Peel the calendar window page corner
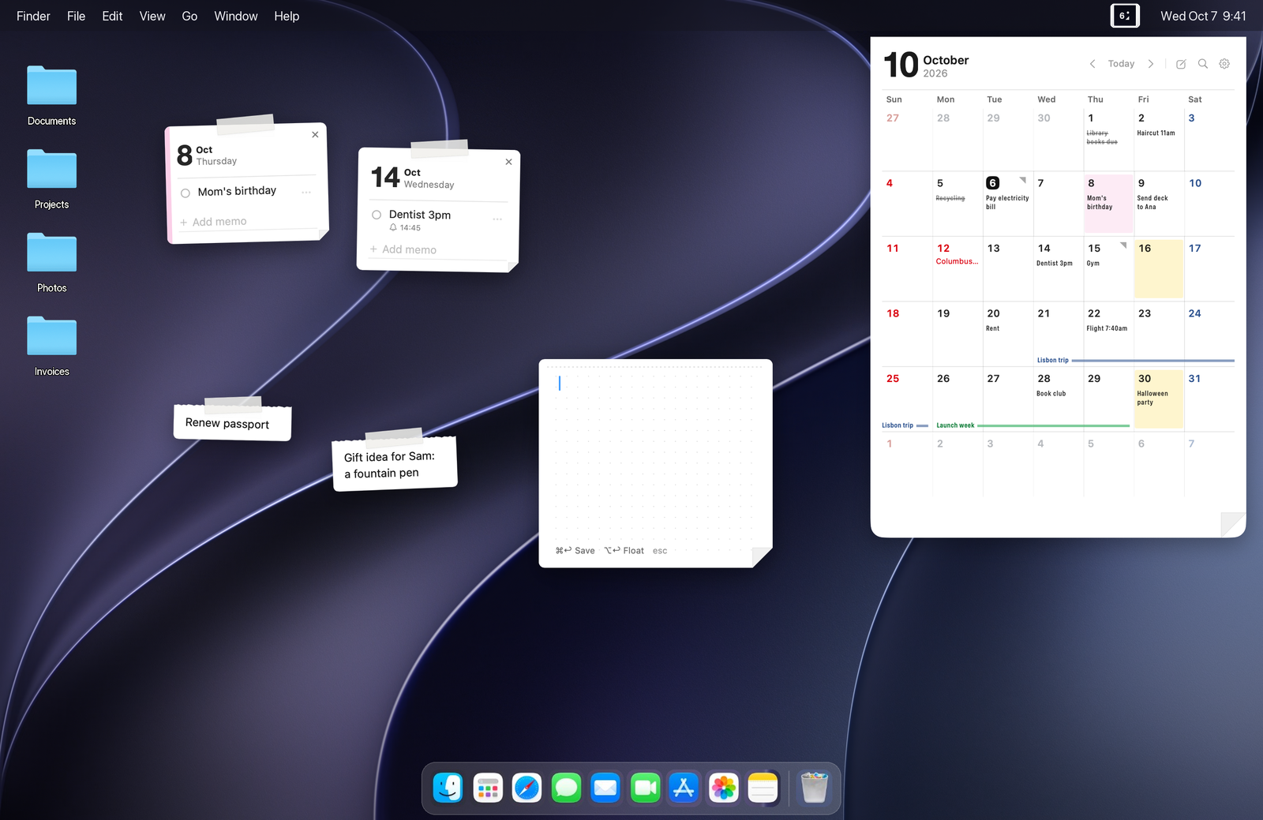1263x820 pixels. point(1233,524)
